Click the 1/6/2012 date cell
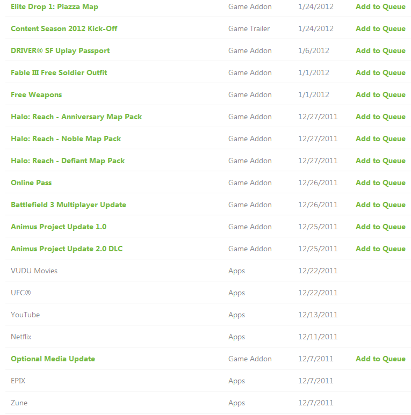 (x=314, y=50)
